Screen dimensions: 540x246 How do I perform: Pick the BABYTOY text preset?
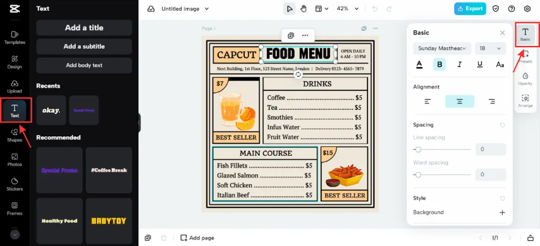click(109, 221)
